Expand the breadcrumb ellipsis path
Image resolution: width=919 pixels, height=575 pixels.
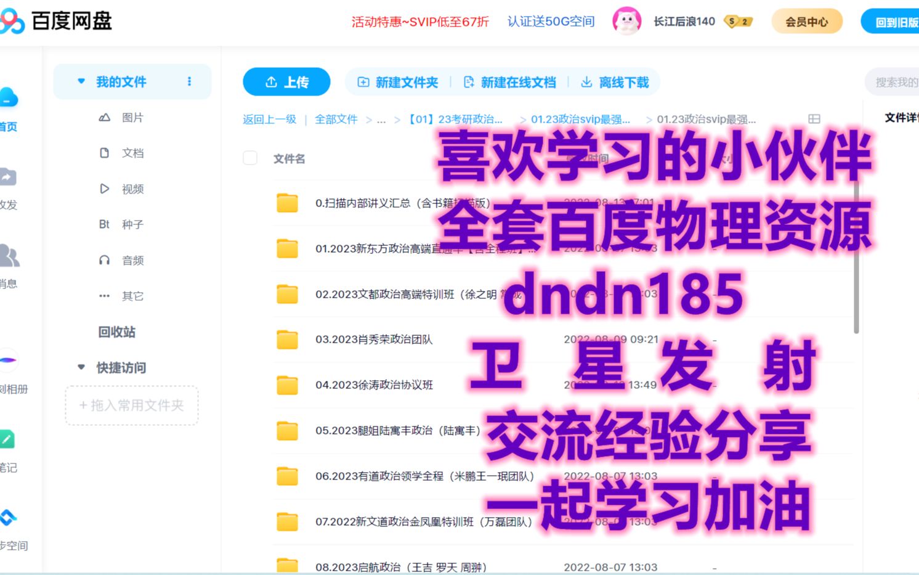(381, 120)
